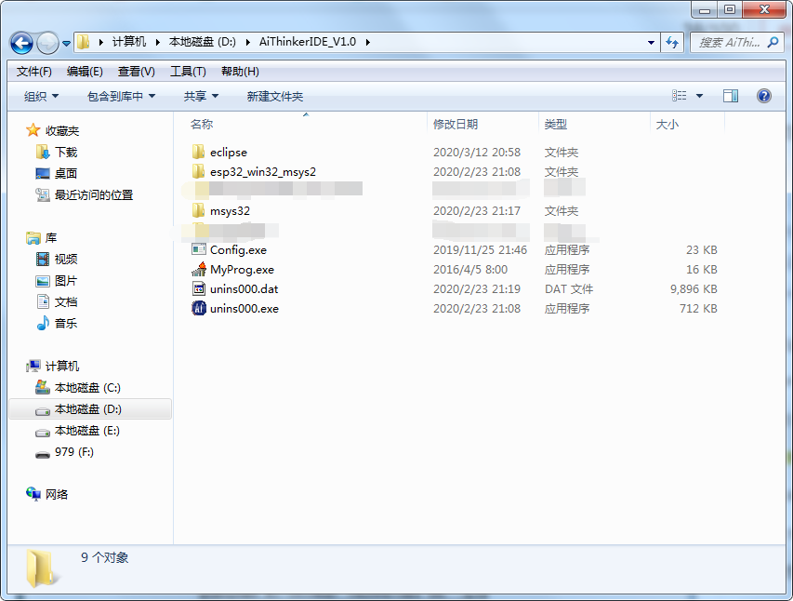Open the 组织 dropdown
This screenshot has height=601, width=793.
coord(41,96)
